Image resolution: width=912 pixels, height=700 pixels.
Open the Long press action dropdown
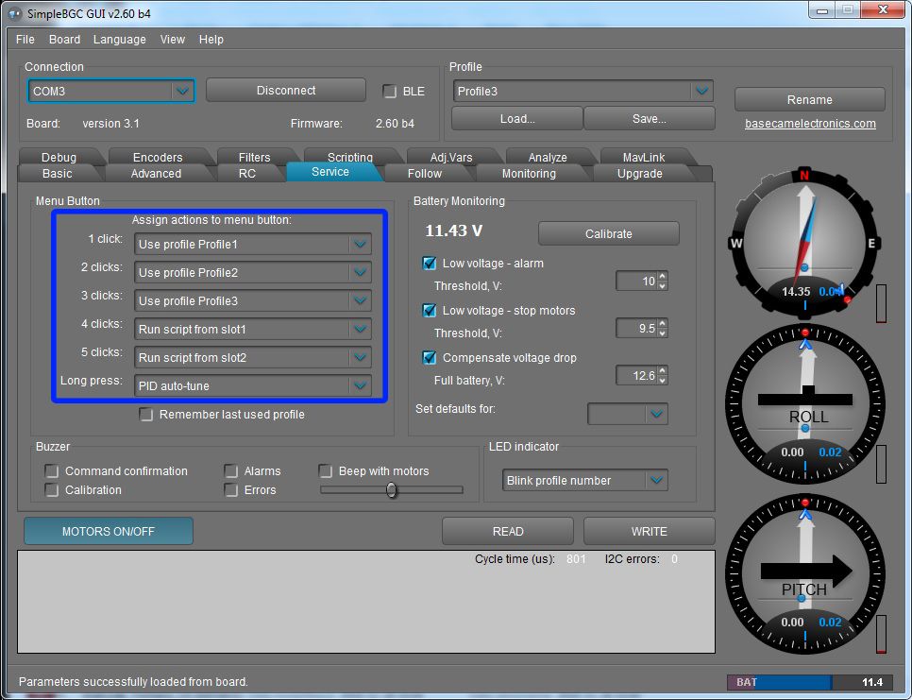(x=252, y=385)
